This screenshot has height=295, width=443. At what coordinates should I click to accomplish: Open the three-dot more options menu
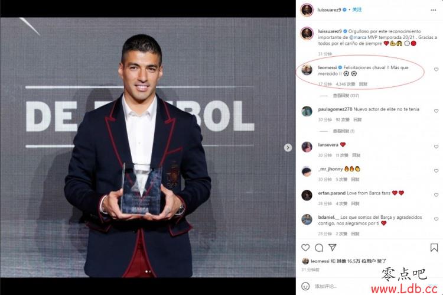tap(434, 10)
